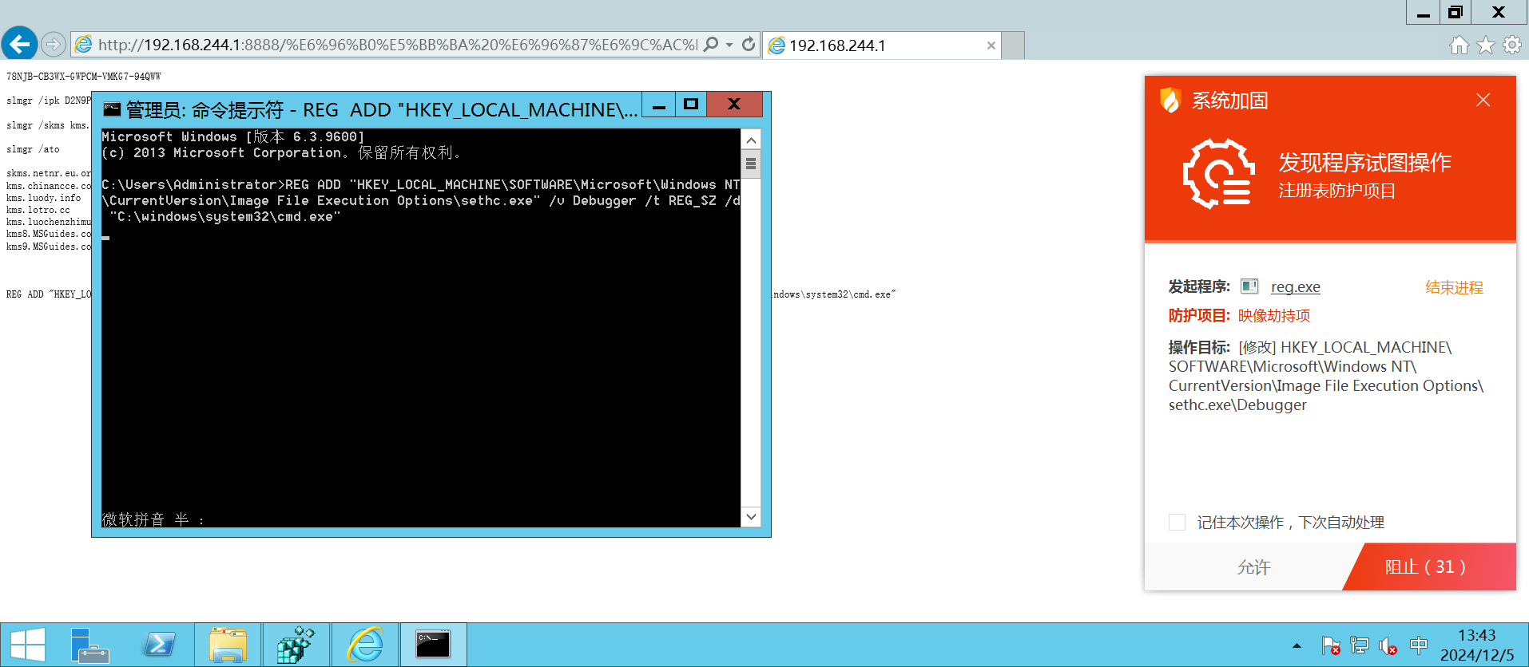Screen dimensions: 1529x667
Task: Click the IE forward navigation arrow
Action: pos(54,44)
